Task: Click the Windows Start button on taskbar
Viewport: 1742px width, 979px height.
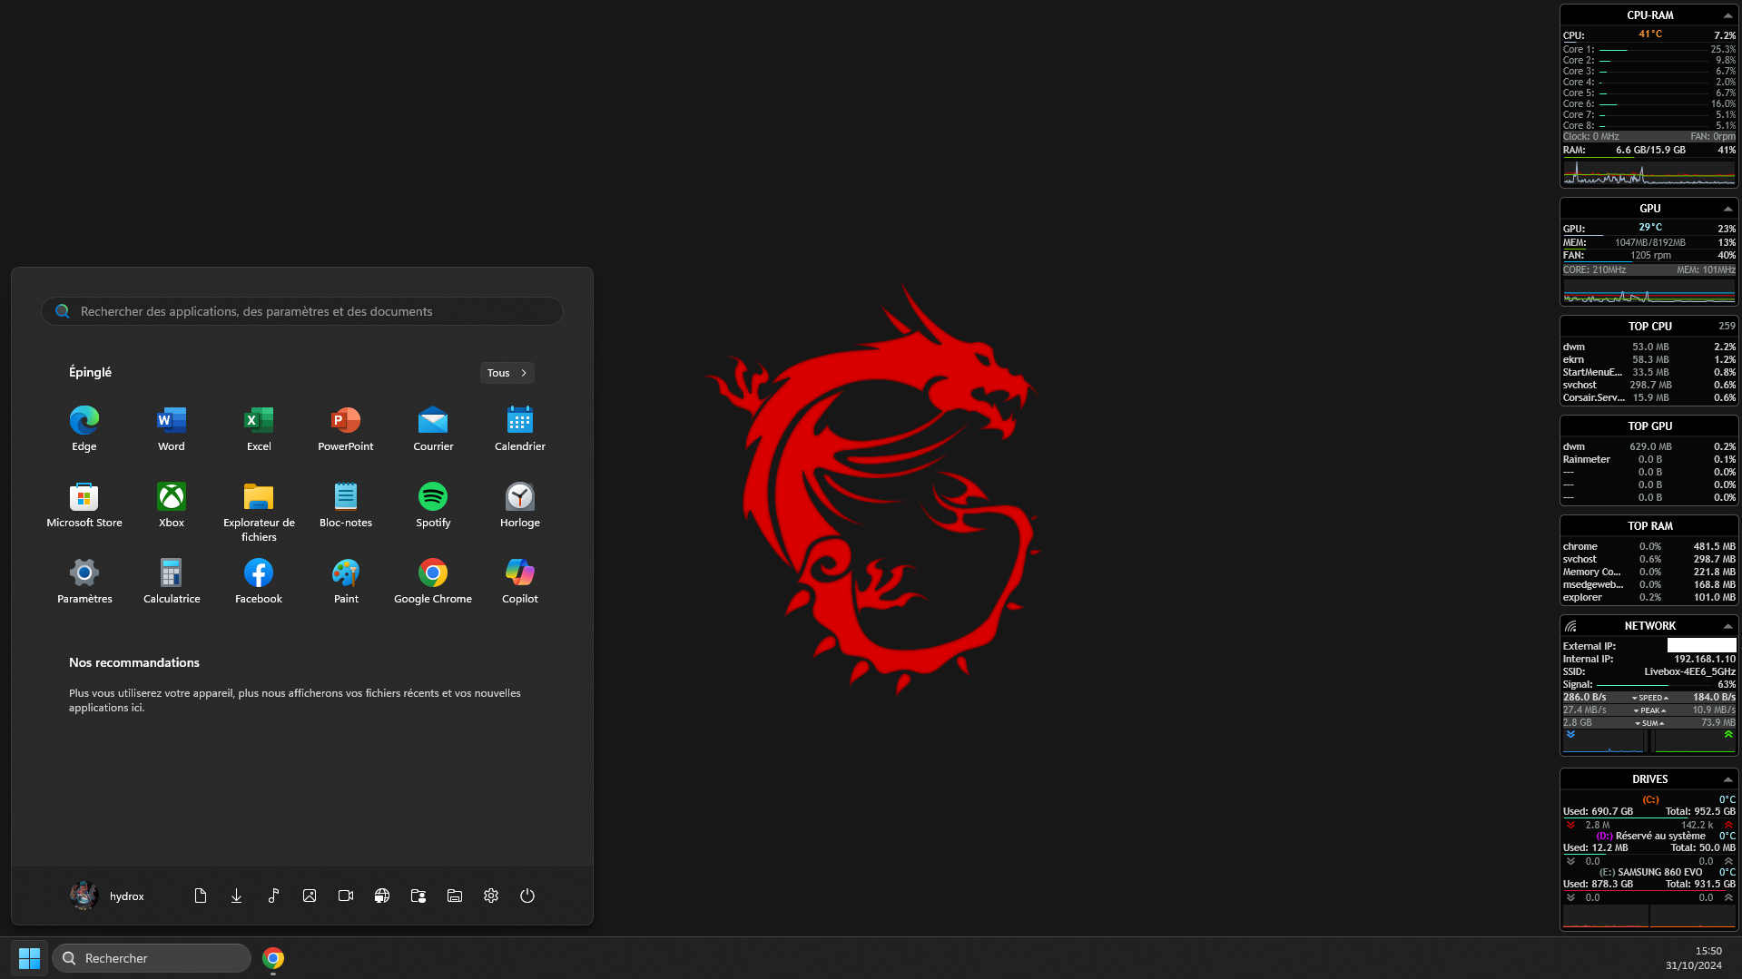Action: tap(29, 958)
